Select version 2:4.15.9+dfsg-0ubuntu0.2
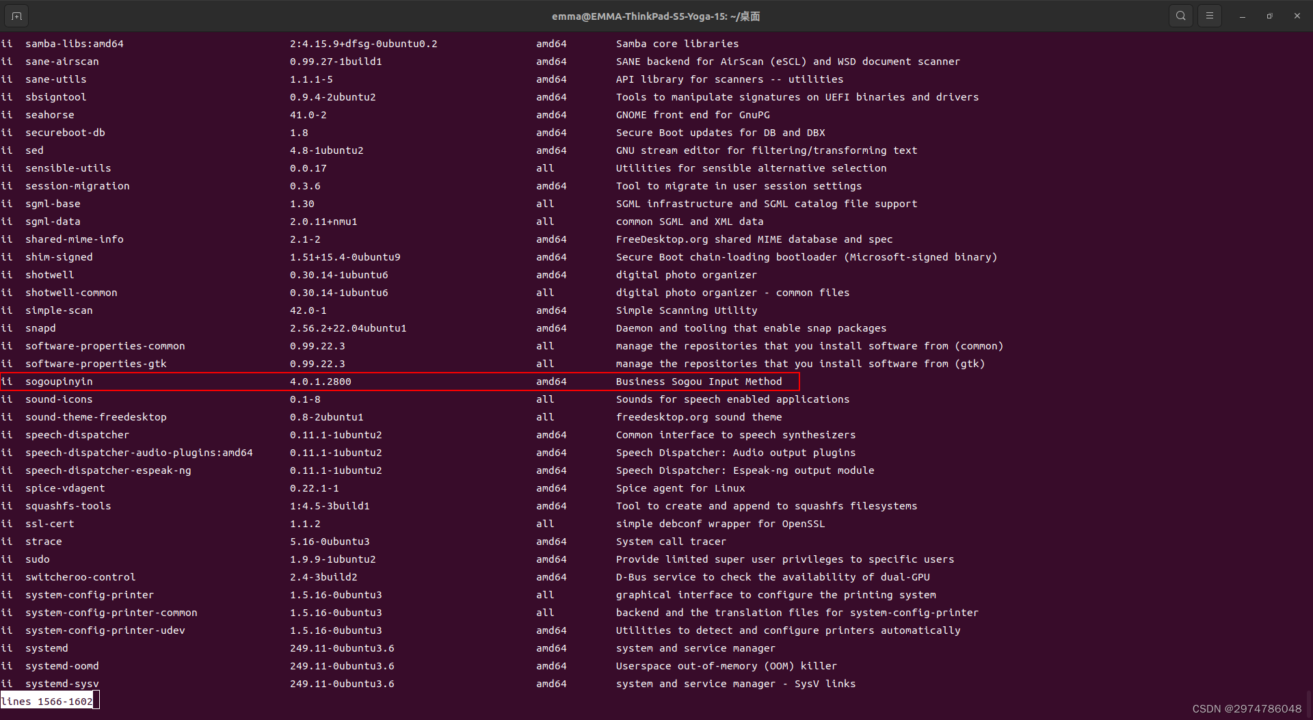The height and width of the screenshot is (720, 1313). point(363,44)
